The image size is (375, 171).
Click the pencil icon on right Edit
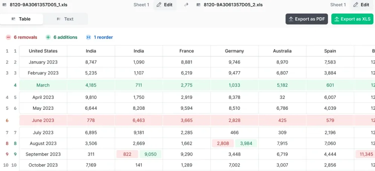356,5
